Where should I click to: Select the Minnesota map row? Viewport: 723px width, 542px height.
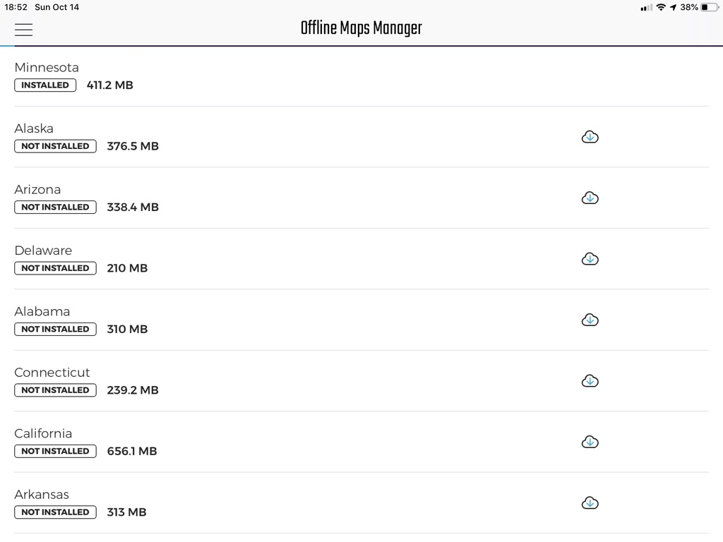282,76
